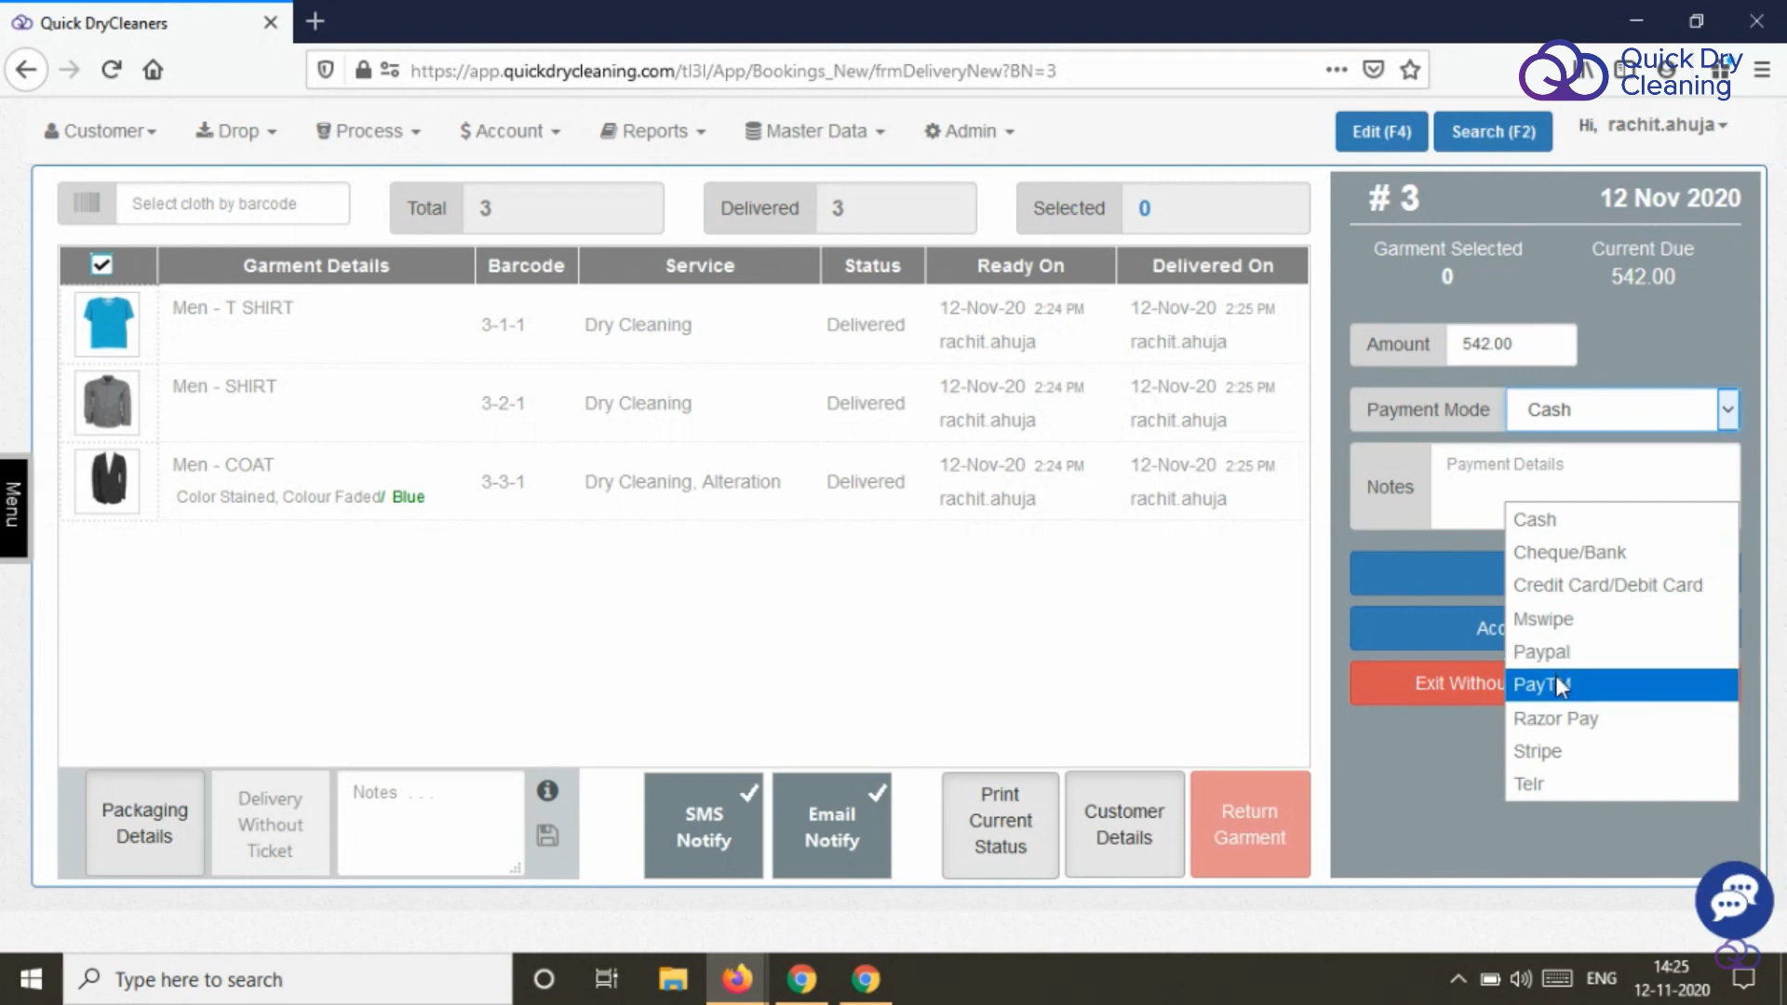
Task: Open Firefox from the taskbar
Action: 737,979
